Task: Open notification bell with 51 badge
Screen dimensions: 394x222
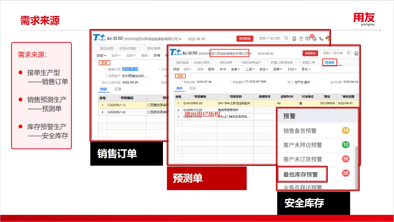Action: [314, 38]
